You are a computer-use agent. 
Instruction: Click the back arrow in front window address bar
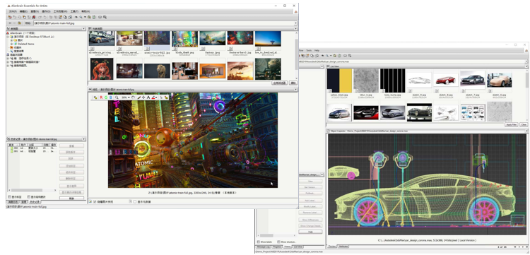pyautogui.click(x=9, y=23)
